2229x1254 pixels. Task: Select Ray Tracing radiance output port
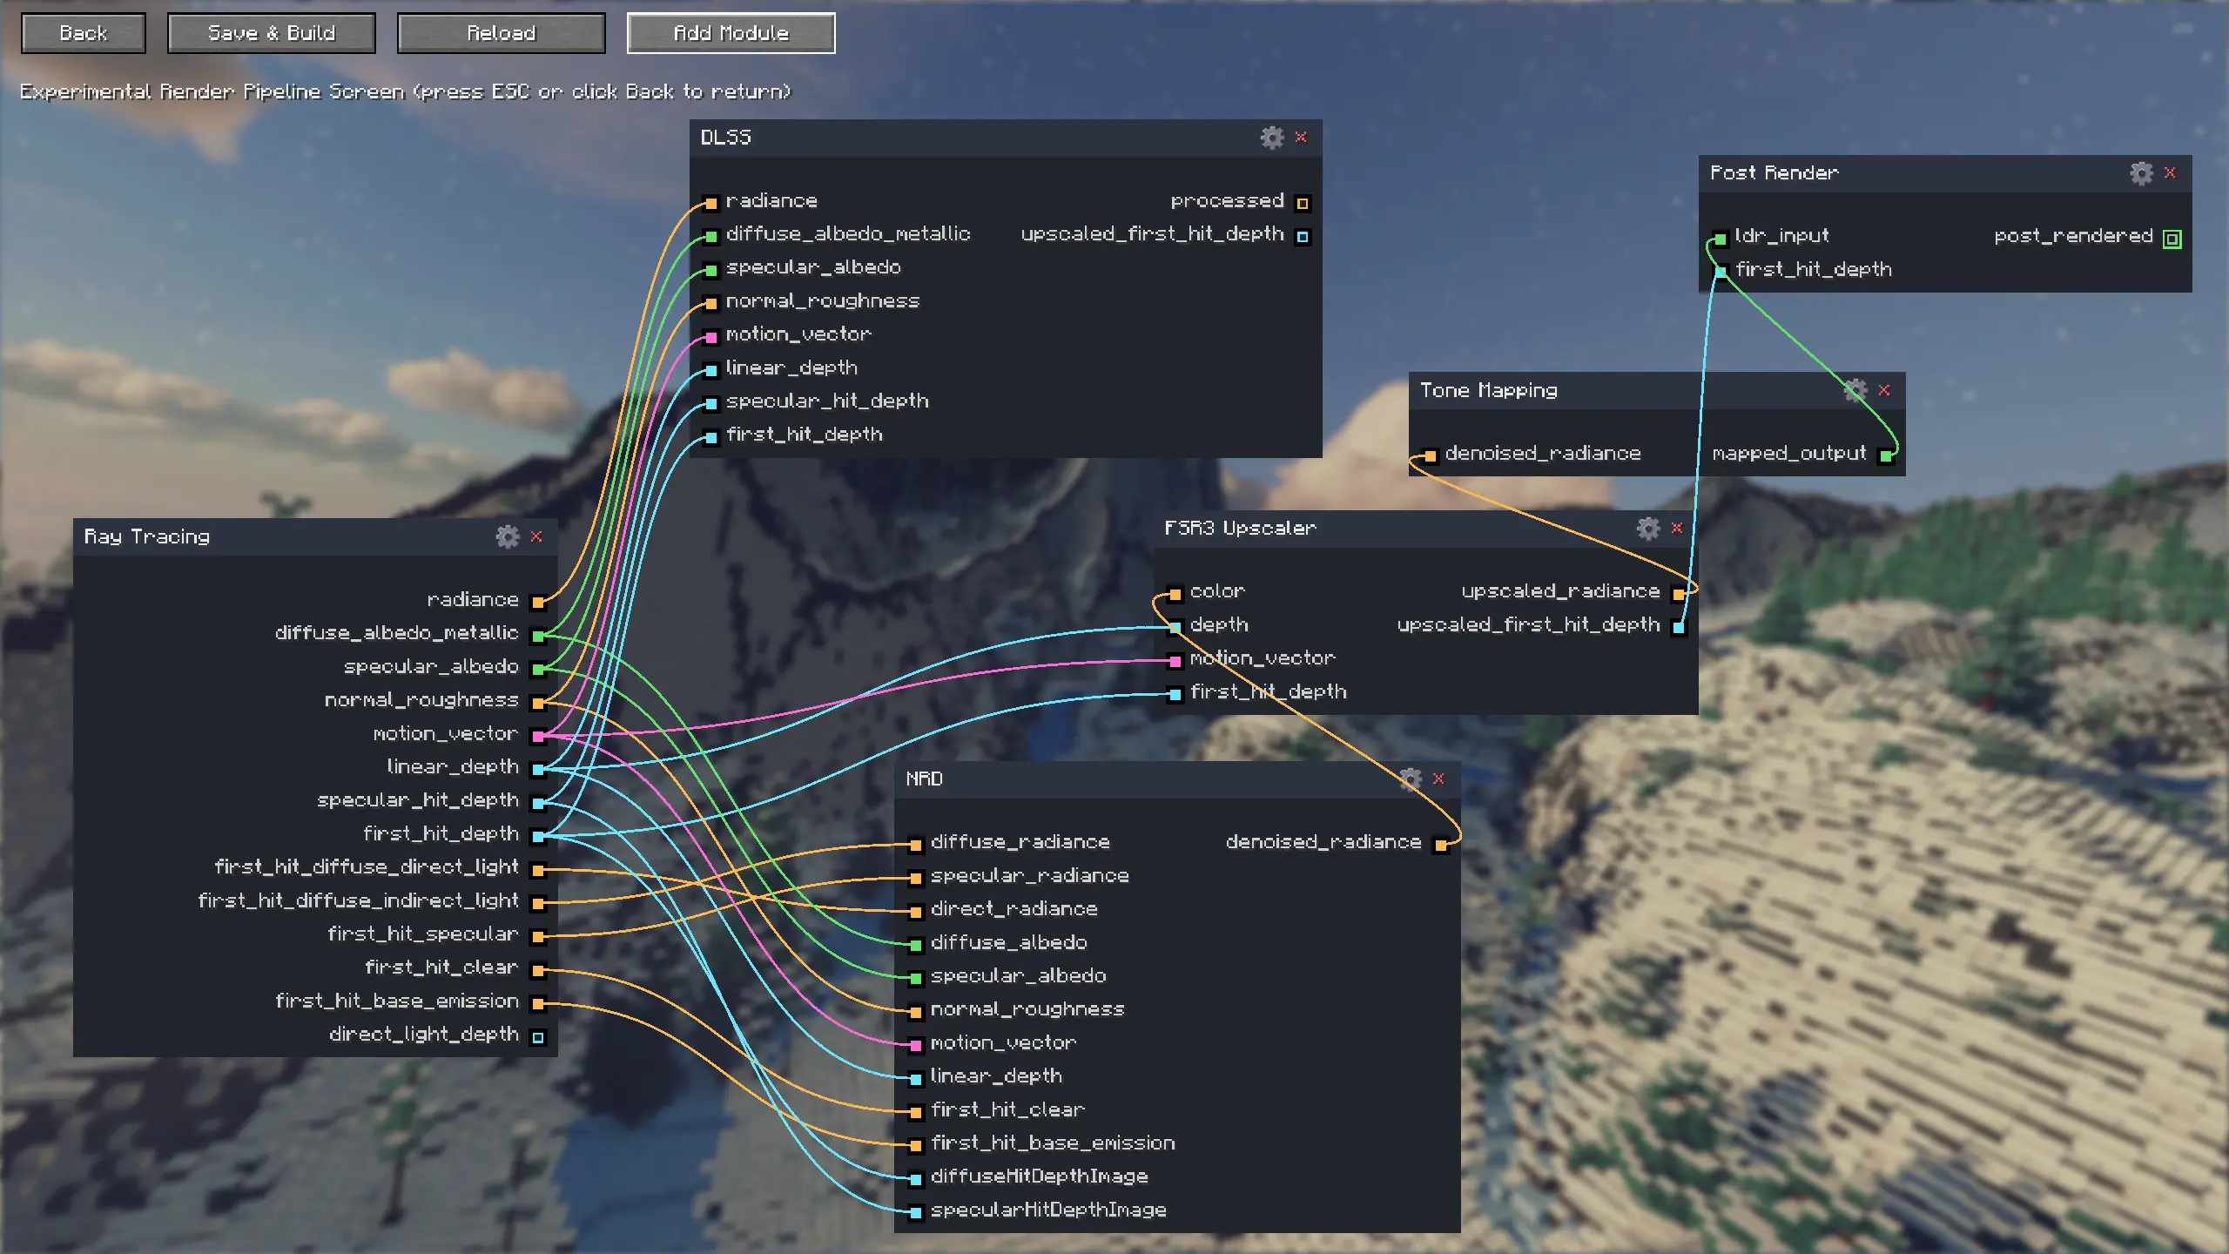[x=538, y=602]
